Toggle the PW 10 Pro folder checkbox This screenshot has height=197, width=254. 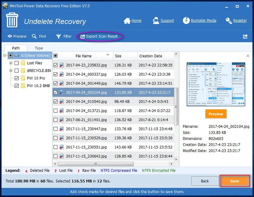[x=17, y=78]
